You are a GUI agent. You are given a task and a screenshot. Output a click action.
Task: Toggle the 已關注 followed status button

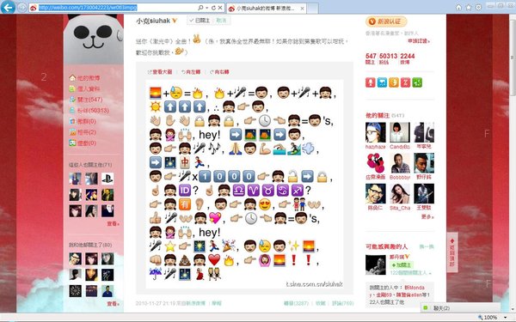200,21
